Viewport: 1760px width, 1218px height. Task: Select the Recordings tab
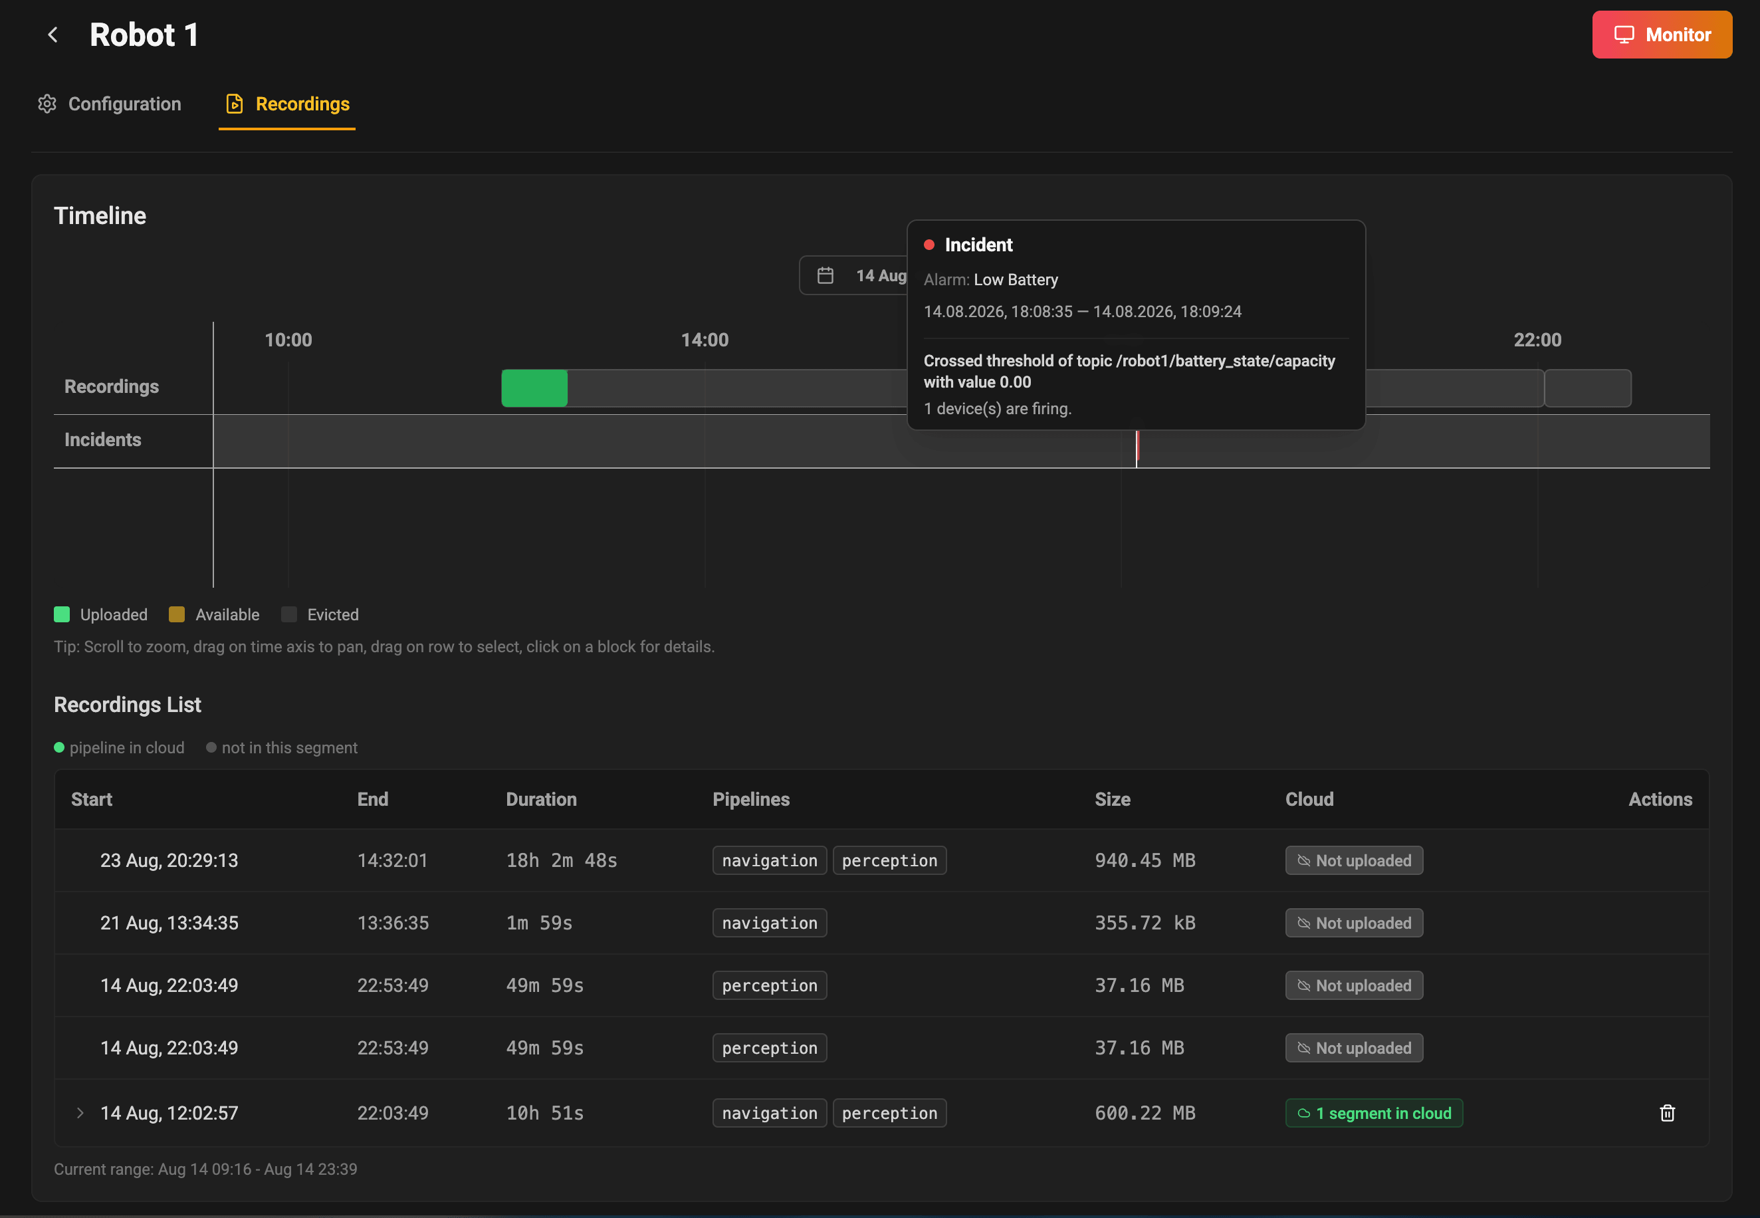pos(287,104)
